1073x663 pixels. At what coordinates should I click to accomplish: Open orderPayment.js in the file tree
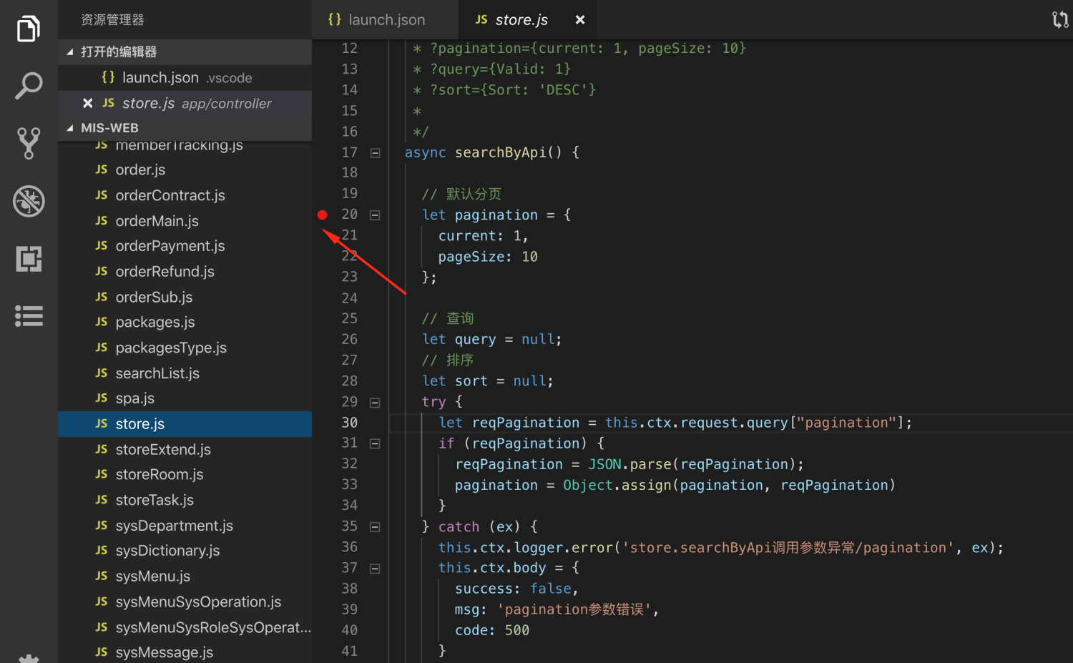click(185, 246)
